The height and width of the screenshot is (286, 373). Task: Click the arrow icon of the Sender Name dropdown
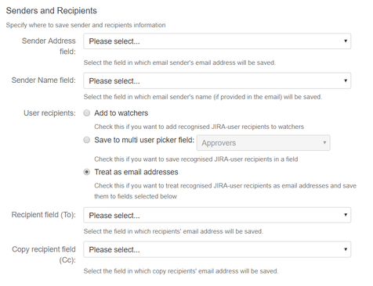346,80
